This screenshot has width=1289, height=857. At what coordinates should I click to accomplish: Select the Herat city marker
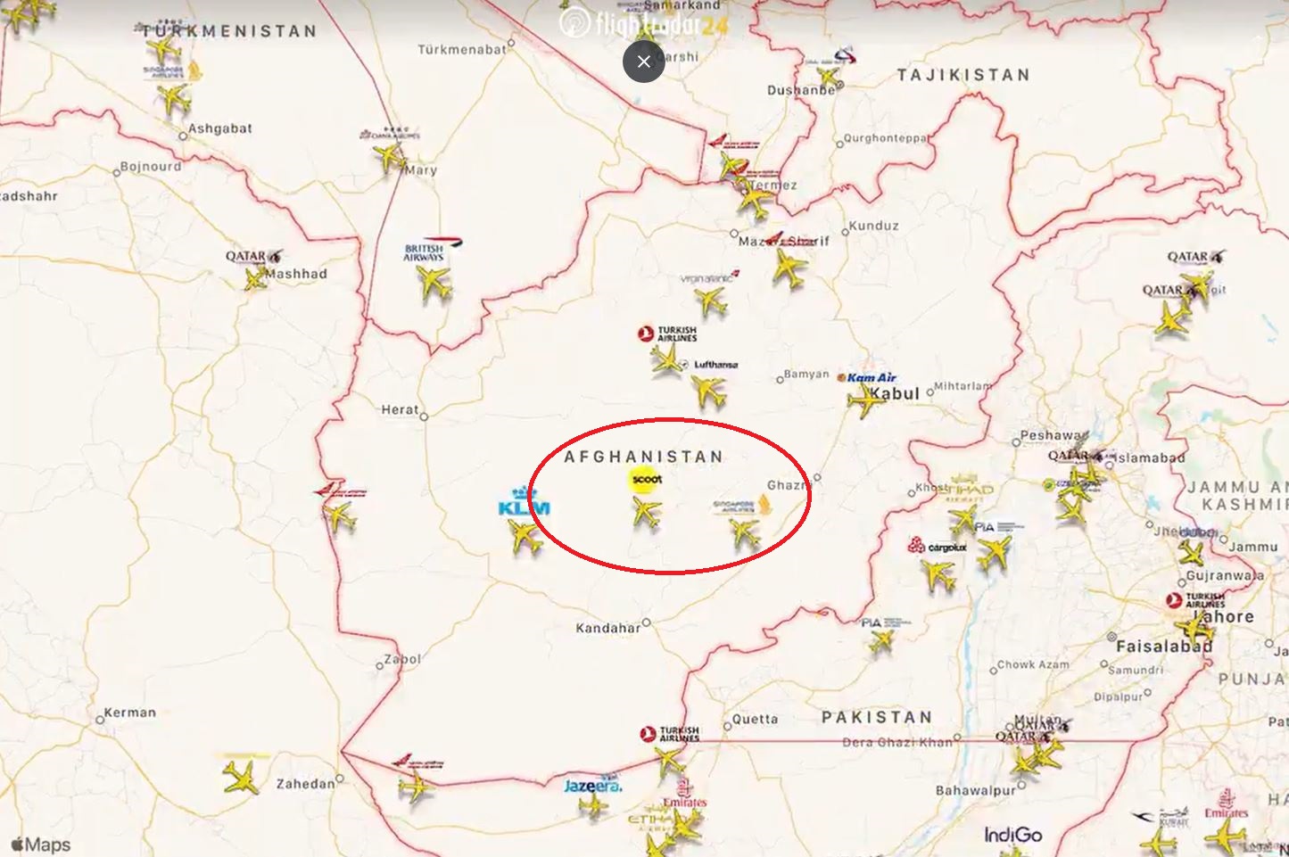[x=424, y=416]
